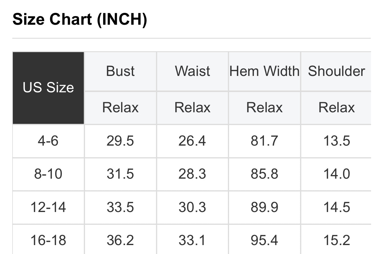
Task: Select the 16-18 size row label
Action: 48,241
